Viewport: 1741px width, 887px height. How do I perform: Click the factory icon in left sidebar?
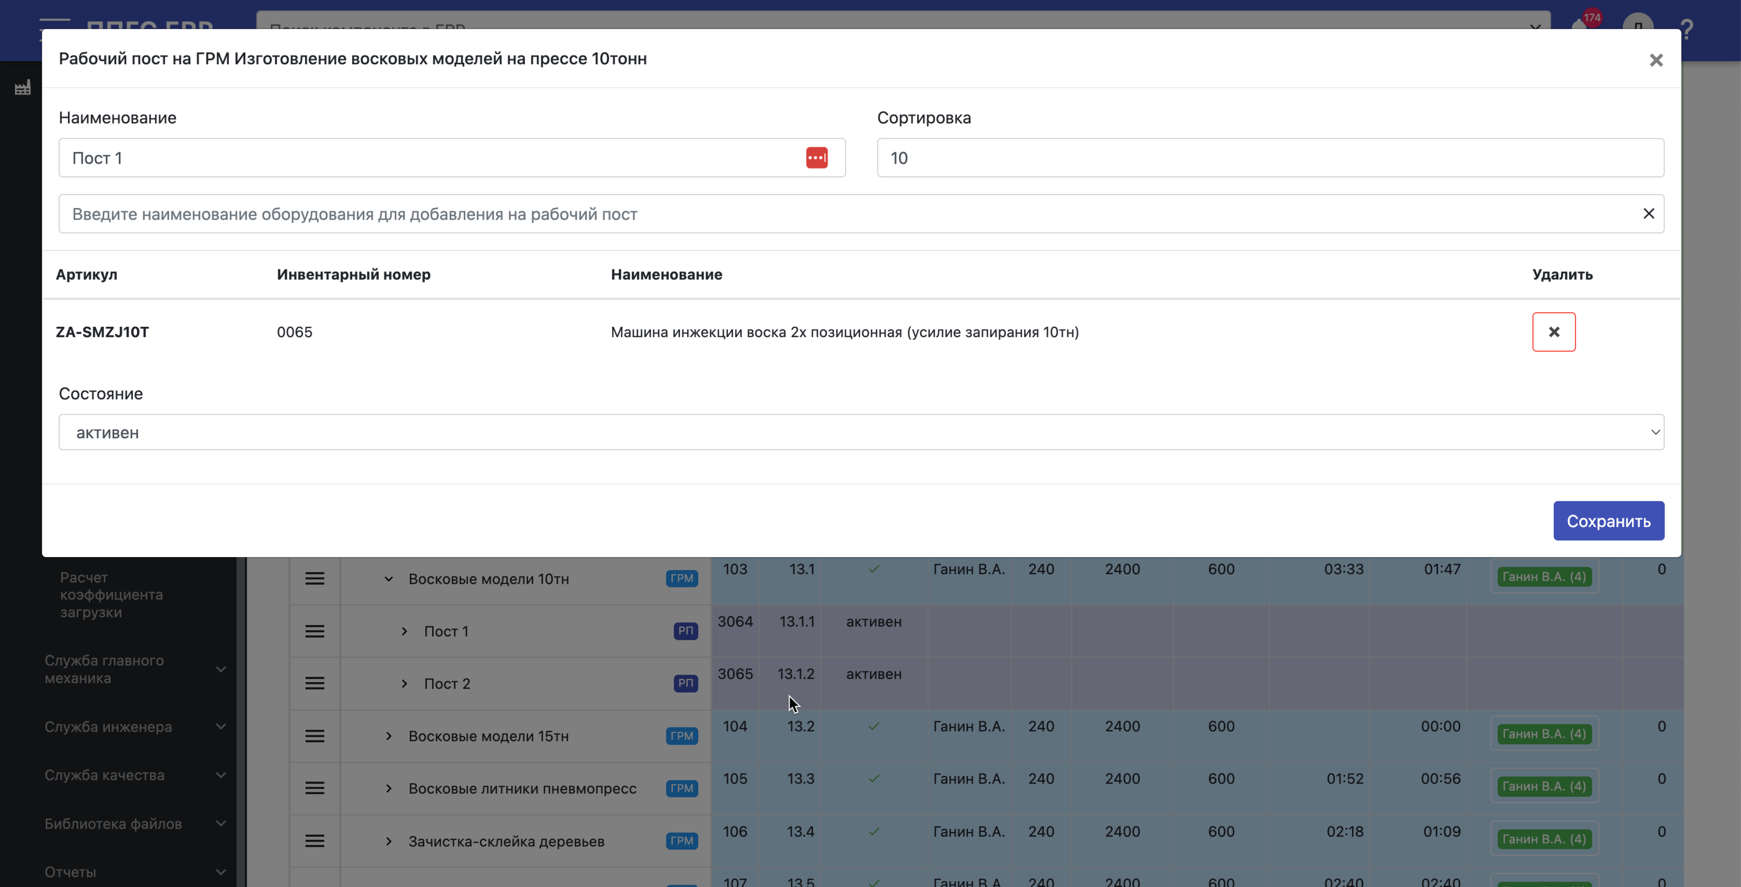pyautogui.click(x=22, y=88)
